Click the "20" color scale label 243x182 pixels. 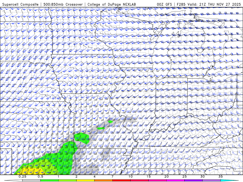click(166, 177)
